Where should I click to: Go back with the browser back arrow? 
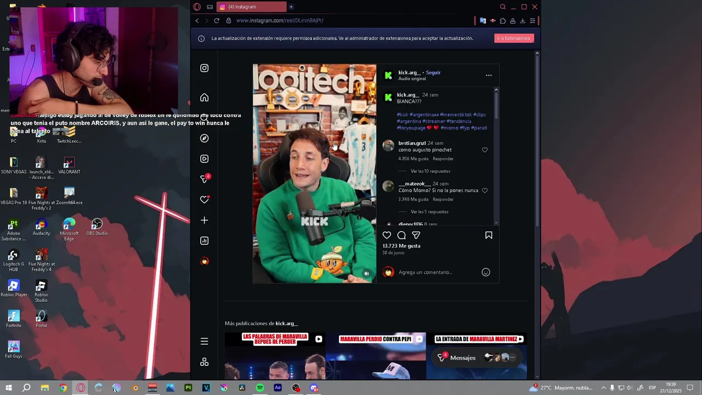coord(197,21)
